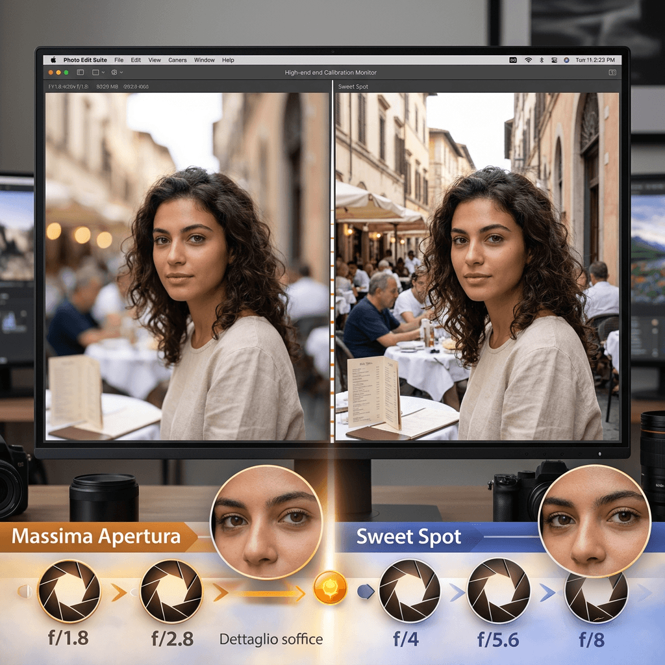Click the f/1.8 label
Viewport: 665px width, 665px height.
click(x=68, y=638)
